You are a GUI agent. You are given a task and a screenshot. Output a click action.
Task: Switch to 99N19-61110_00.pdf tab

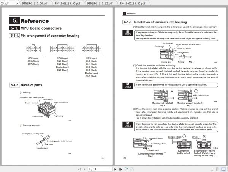pyautogui.click(x=35, y=3)
